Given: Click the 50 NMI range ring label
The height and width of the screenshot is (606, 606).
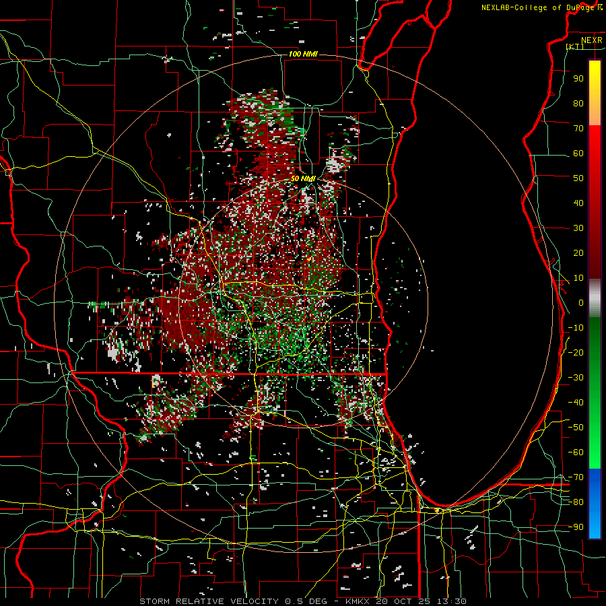Looking at the screenshot, I should [303, 178].
